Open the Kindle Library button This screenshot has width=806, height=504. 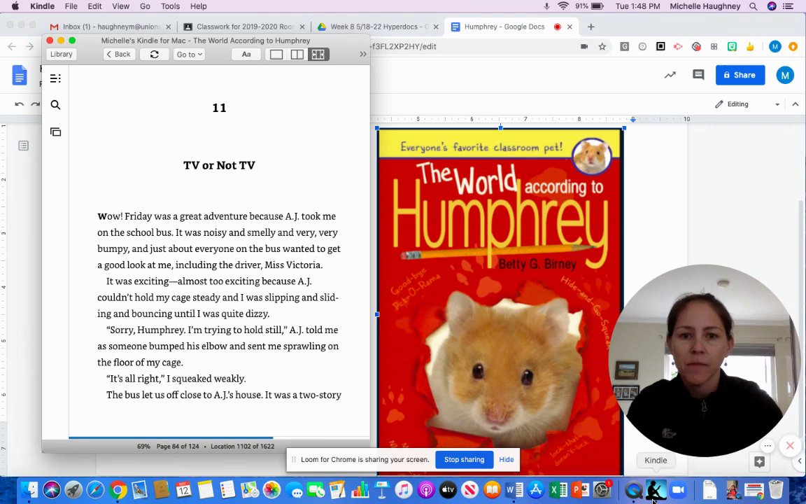(x=61, y=54)
